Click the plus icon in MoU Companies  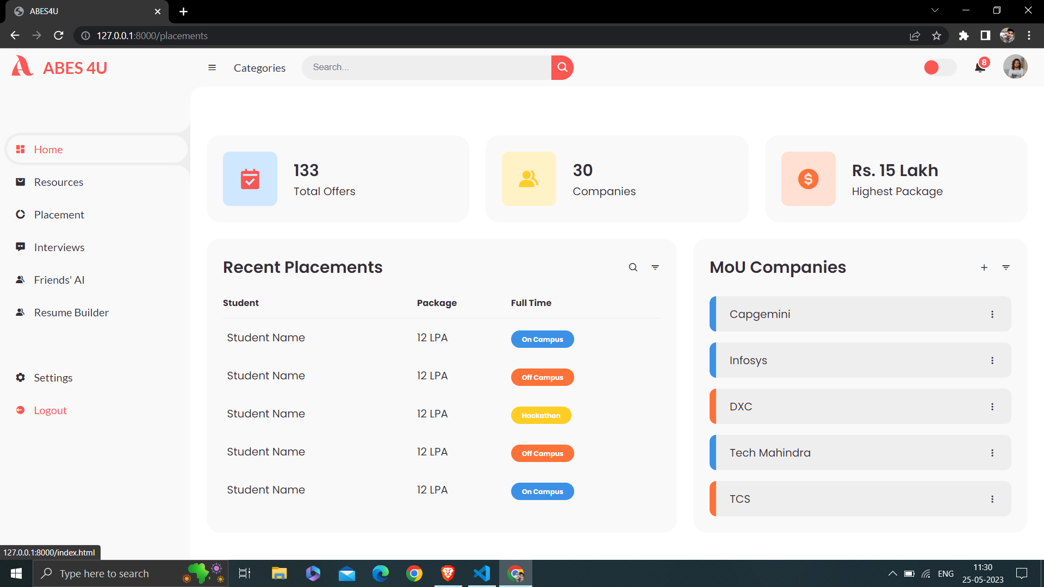[x=984, y=267]
